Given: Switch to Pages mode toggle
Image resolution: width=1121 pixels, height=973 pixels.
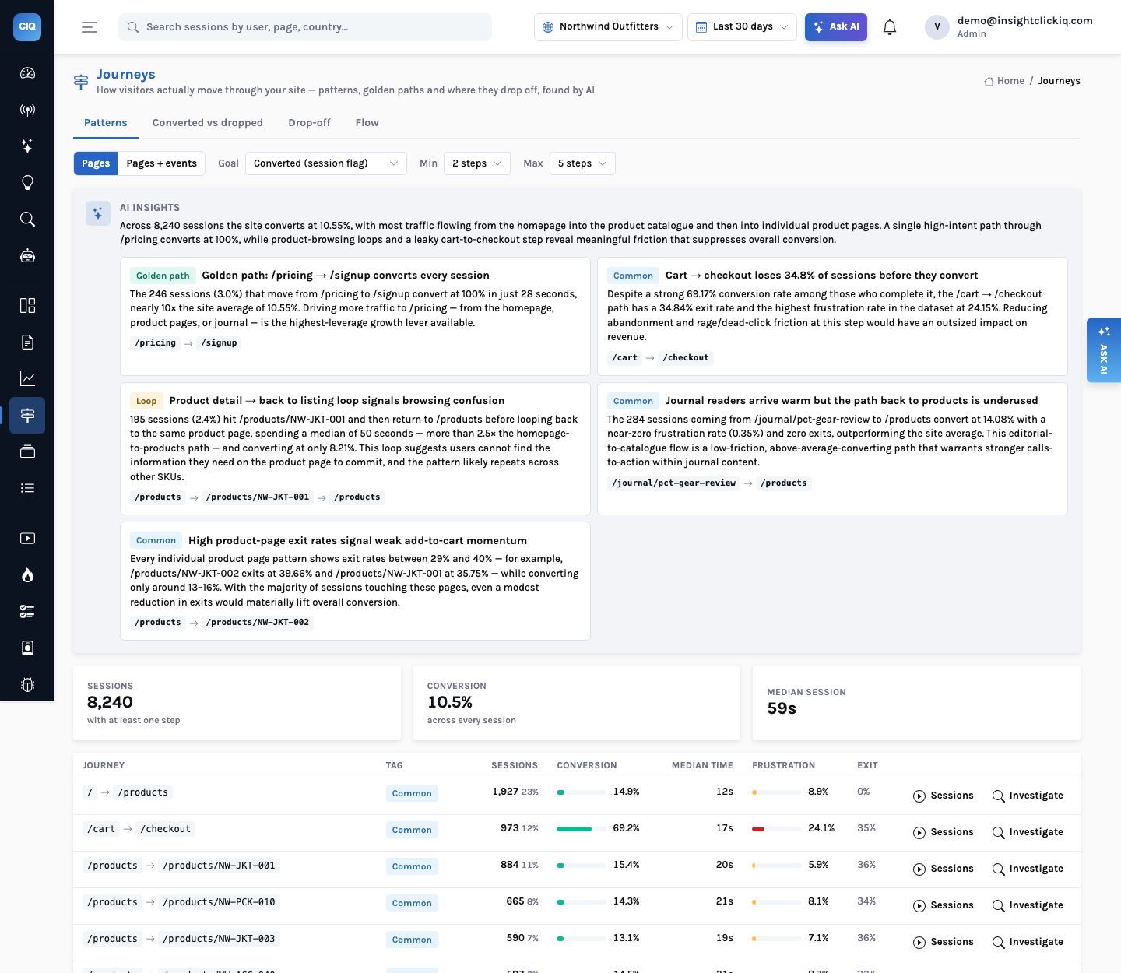Looking at the screenshot, I should coord(96,163).
